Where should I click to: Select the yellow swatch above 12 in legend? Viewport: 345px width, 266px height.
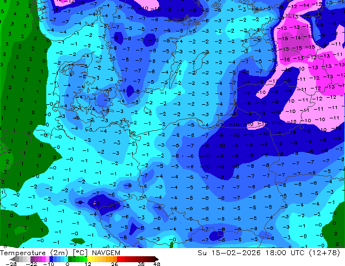click(x=89, y=259)
